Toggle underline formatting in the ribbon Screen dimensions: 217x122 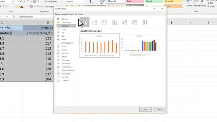click(6, 6)
